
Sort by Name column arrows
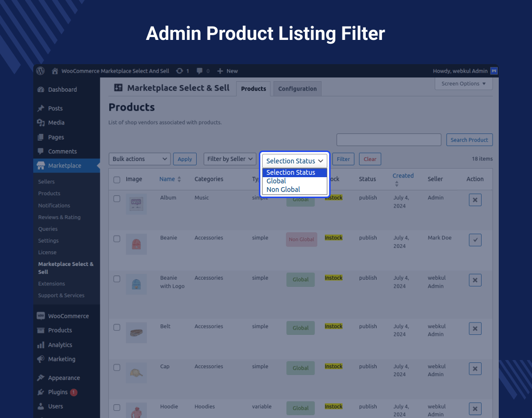179,179
